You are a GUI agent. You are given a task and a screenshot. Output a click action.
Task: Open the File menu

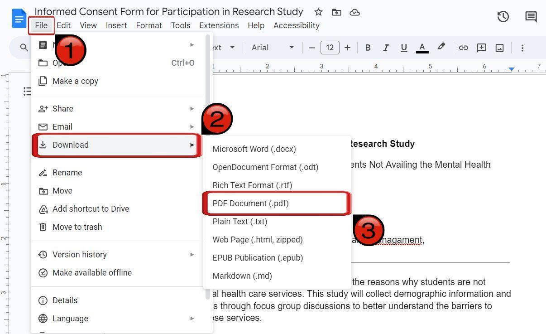tap(41, 25)
